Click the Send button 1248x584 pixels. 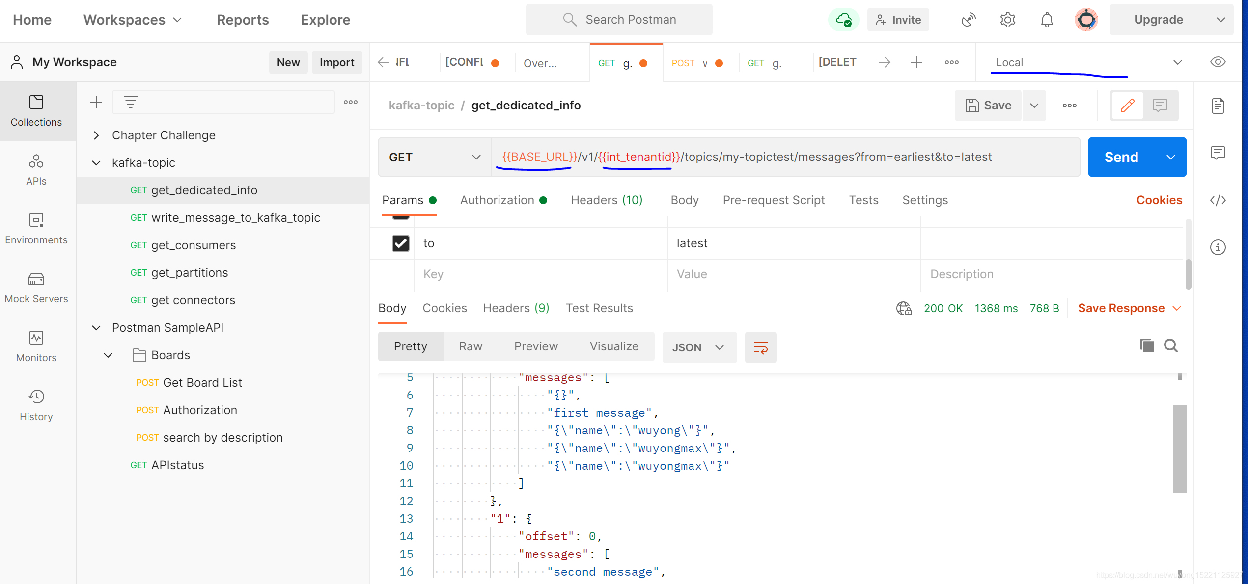point(1121,157)
